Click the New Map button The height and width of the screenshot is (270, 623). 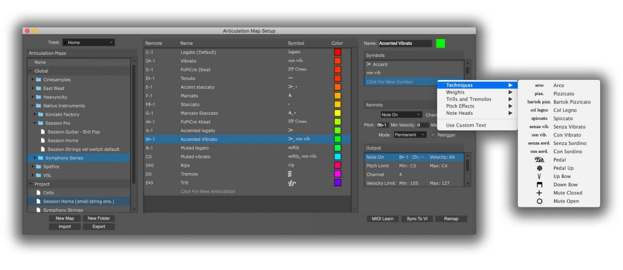pos(65,218)
